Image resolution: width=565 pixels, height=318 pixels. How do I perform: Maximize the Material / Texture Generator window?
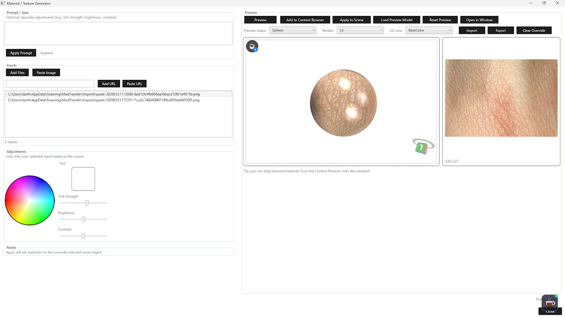click(x=544, y=3)
